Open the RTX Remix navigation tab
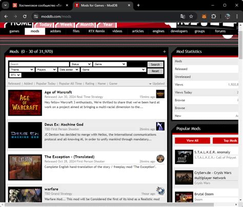243x207 pixels. click(96, 31)
